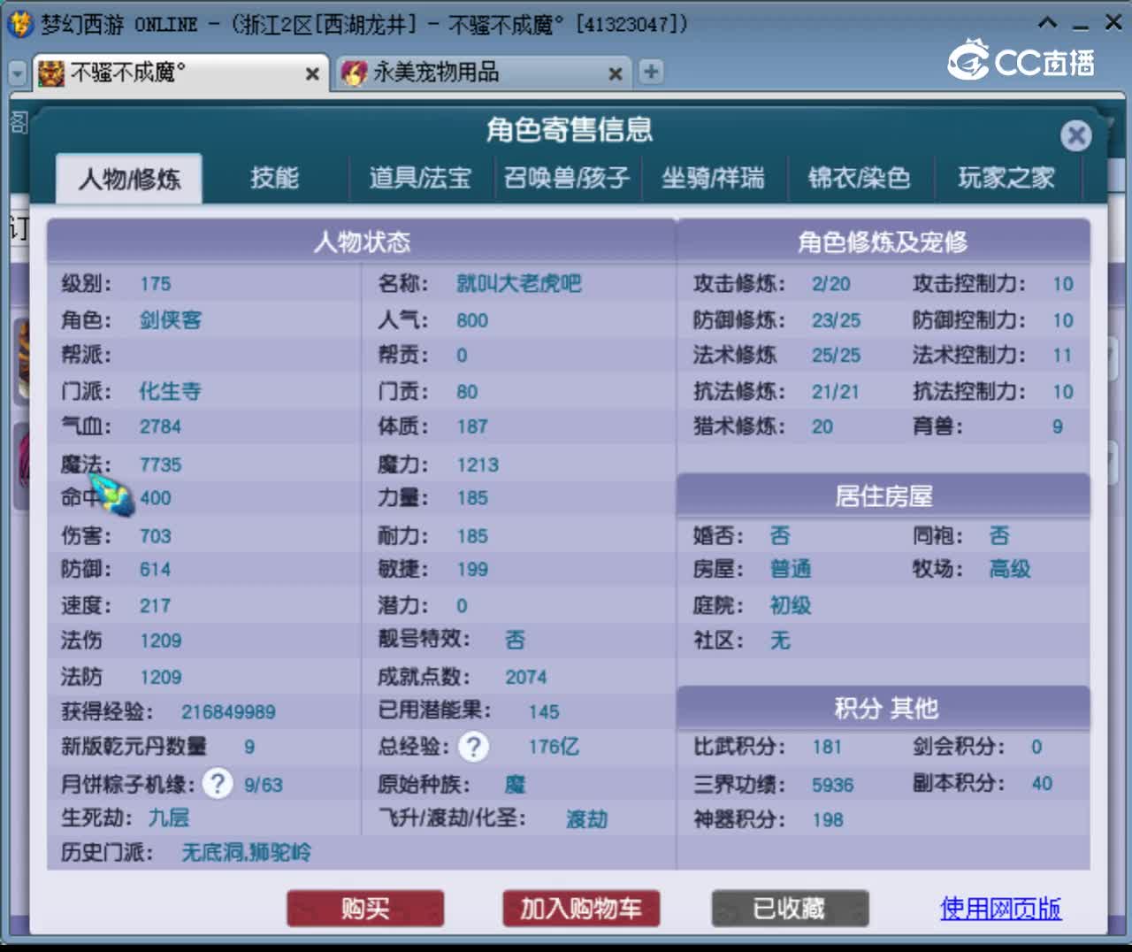
Task: Click the 成就点数 value 2074
Action: [x=526, y=677]
